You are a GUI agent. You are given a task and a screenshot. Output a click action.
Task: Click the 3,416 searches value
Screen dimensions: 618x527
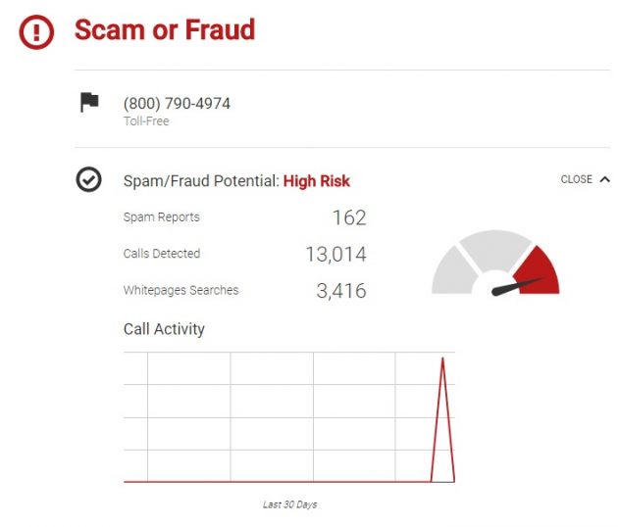(339, 290)
